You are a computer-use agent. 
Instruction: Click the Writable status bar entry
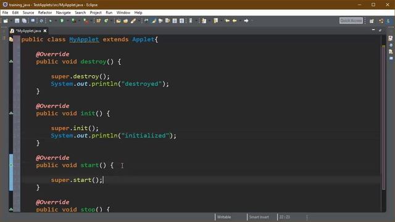click(224, 217)
